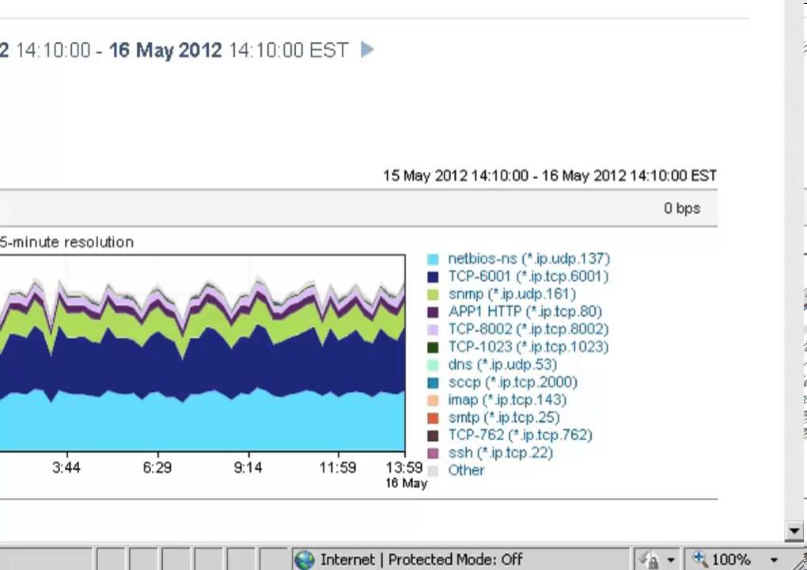Click the APP1 HTTP purple legend swatch
This screenshot has height=570, width=807.
[x=433, y=312]
